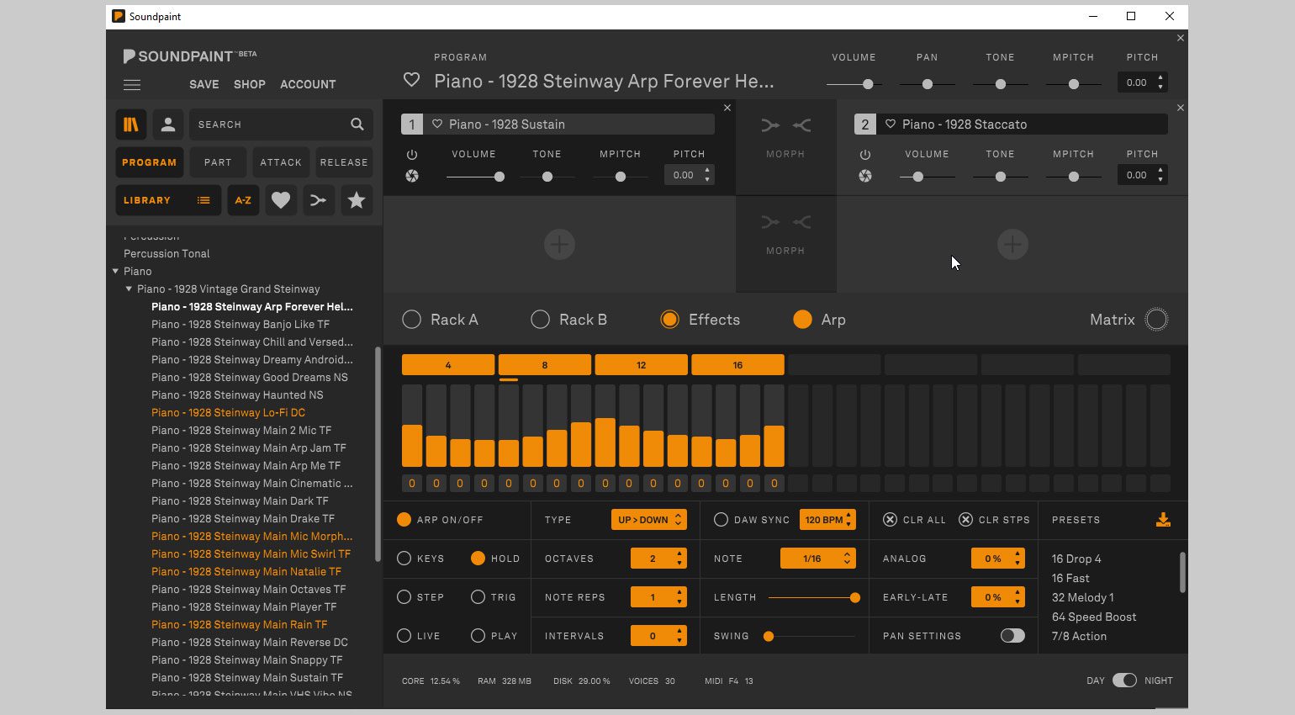Open the hamburger menu next to Soundpaint logo
The width and height of the screenshot is (1295, 715).
coord(132,84)
